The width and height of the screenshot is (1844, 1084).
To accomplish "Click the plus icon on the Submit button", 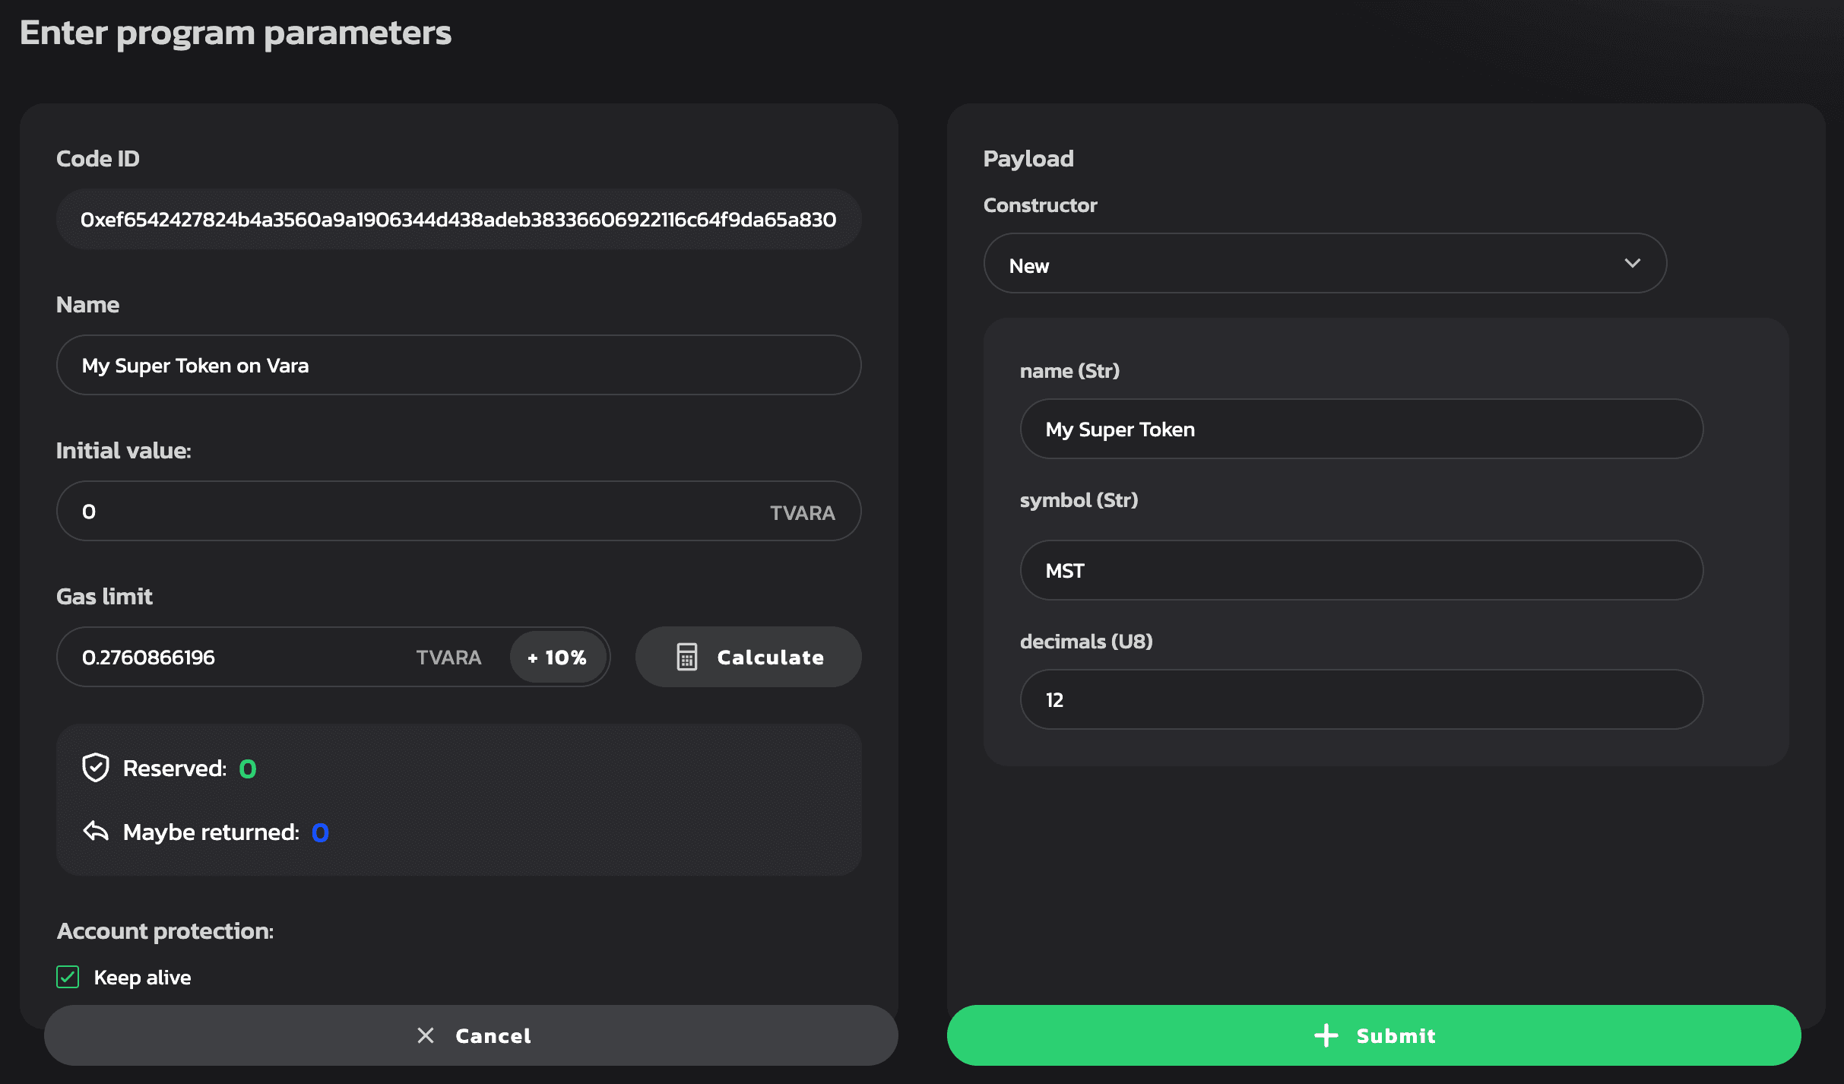I will (x=1326, y=1035).
